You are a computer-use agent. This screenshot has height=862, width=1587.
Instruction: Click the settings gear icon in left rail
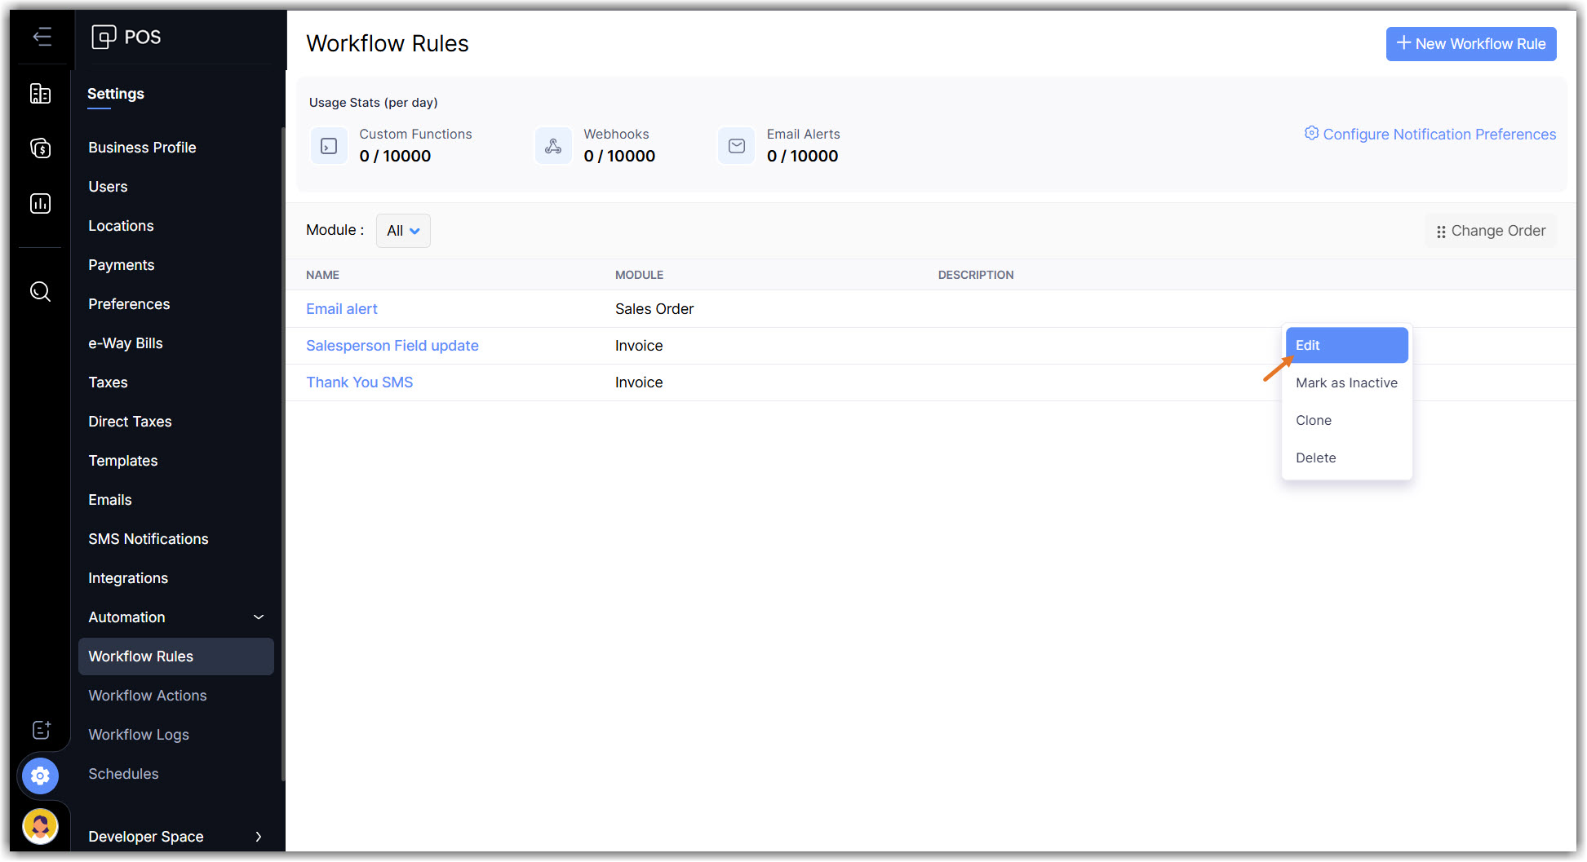[40, 776]
